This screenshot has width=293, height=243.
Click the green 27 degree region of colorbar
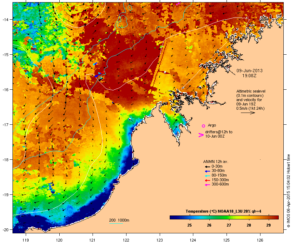click(229, 217)
